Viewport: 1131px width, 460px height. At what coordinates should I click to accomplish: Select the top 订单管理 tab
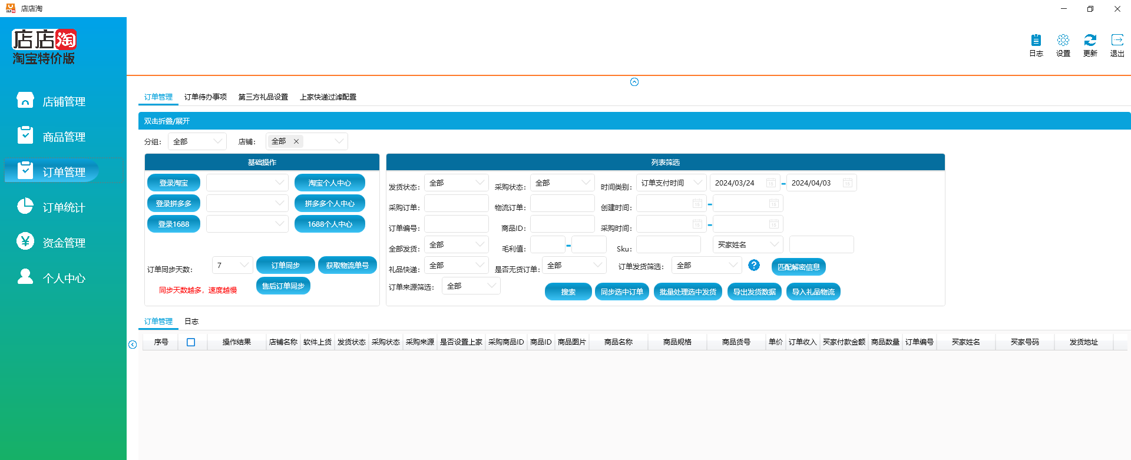[x=158, y=97]
